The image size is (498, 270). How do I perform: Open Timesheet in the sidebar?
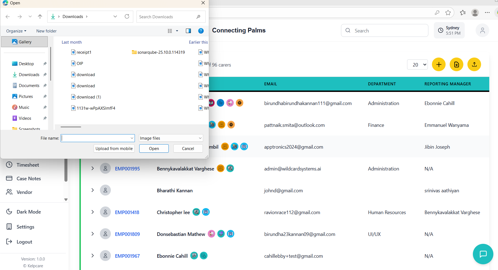28,165
